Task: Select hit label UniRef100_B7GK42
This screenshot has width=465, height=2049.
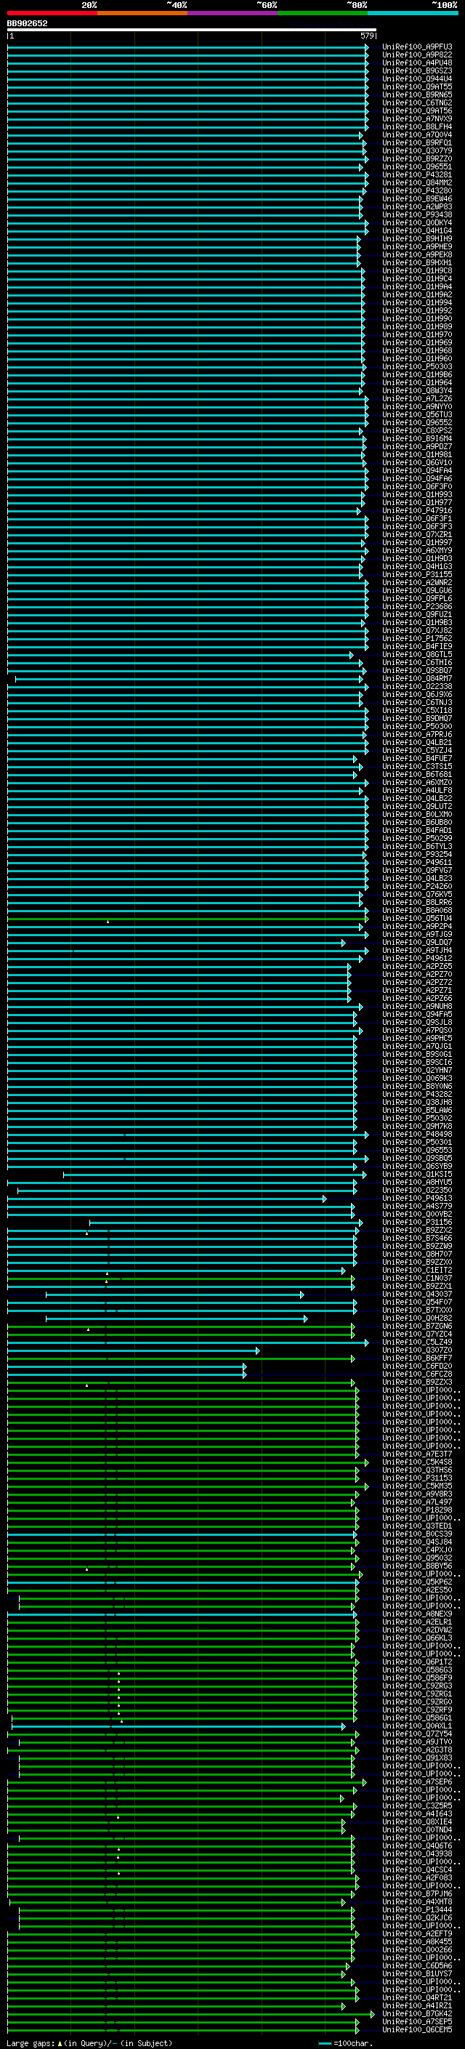Action: 416,2014
